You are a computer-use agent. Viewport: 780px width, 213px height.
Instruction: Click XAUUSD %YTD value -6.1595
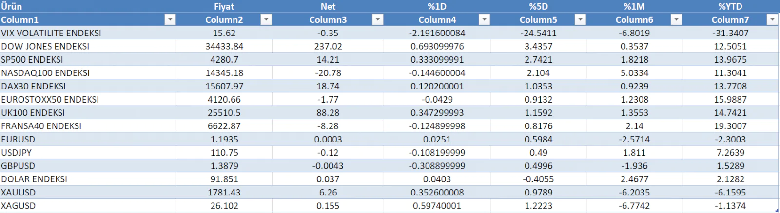click(730, 193)
